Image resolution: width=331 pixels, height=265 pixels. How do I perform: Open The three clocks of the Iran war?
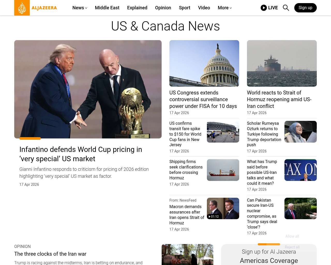[50, 254]
